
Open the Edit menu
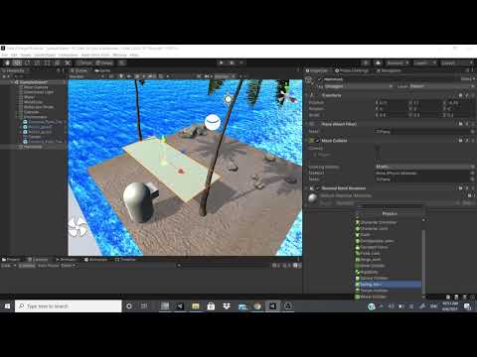pos(14,55)
